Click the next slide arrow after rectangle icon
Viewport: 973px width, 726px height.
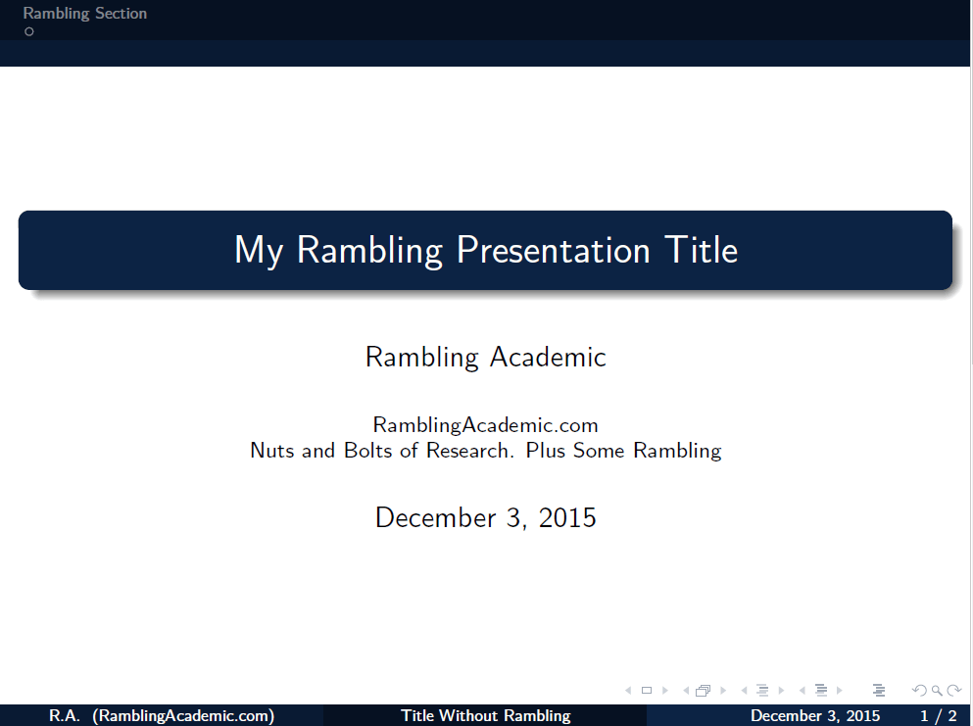tap(665, 691)
